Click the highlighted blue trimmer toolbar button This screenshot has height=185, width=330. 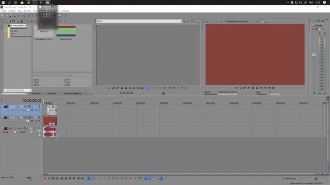click(148, 88)
